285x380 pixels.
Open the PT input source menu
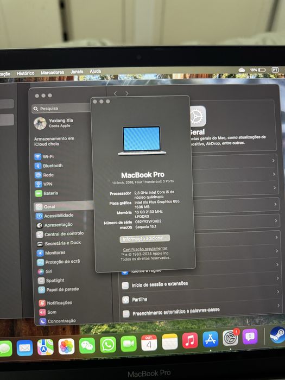[x=275, y=70]
